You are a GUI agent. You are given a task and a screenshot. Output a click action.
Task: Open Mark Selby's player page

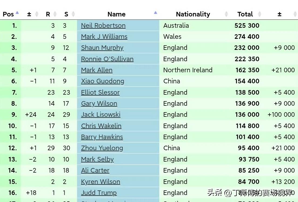(x=97, y=159)
